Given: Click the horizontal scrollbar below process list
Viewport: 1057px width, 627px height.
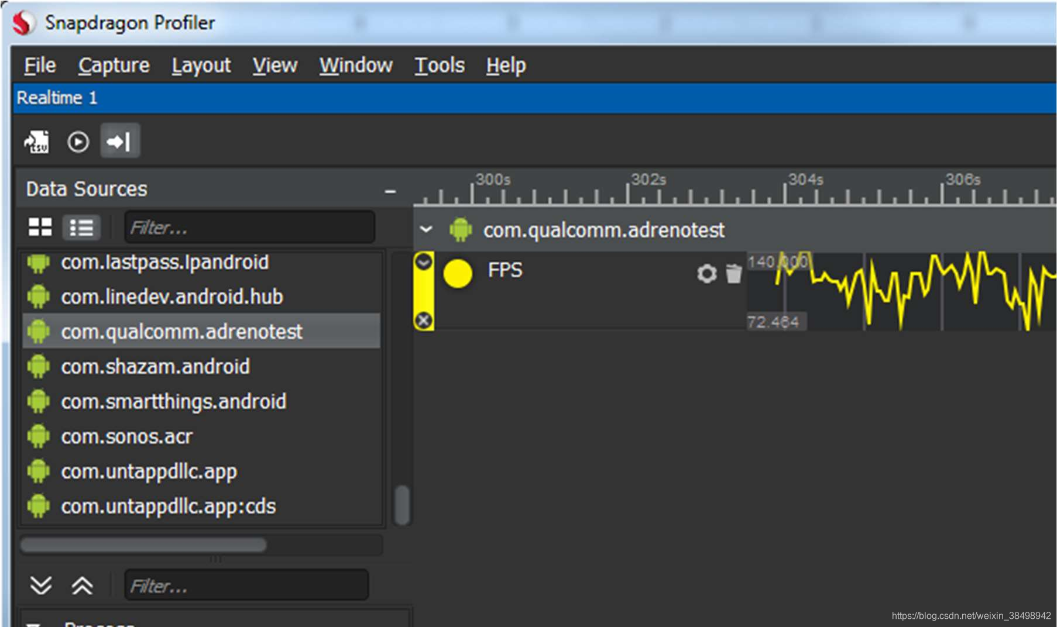Looking at the screenshot, I should coord(143,545).
